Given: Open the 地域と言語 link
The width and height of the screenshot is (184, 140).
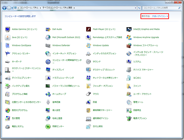Looking at the screenshot, I should pyautogui.click(x=57, y=118).
